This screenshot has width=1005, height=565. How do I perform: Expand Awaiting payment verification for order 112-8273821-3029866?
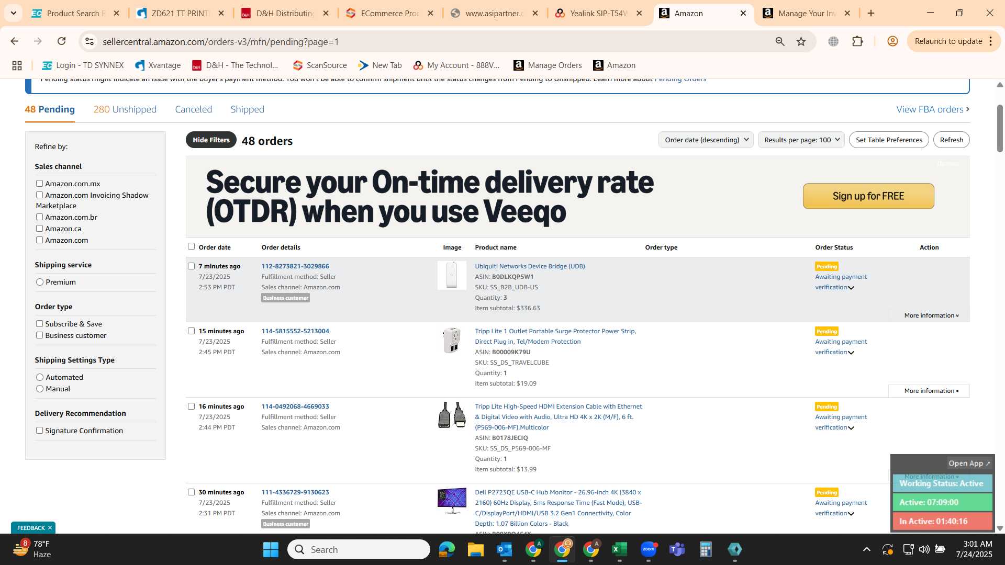[x=841, y=282]
